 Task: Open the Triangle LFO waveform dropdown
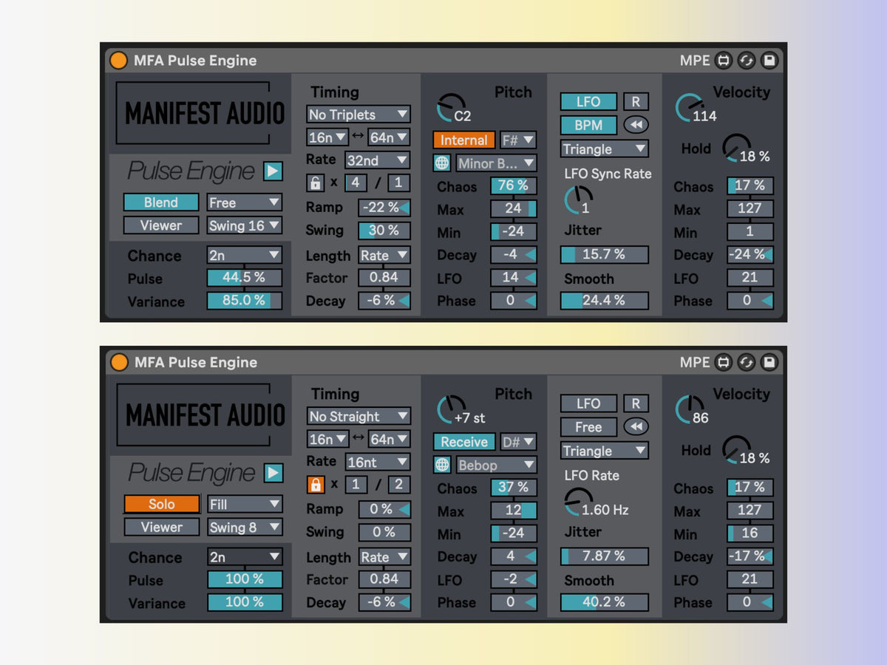click(x=605, y=149)
